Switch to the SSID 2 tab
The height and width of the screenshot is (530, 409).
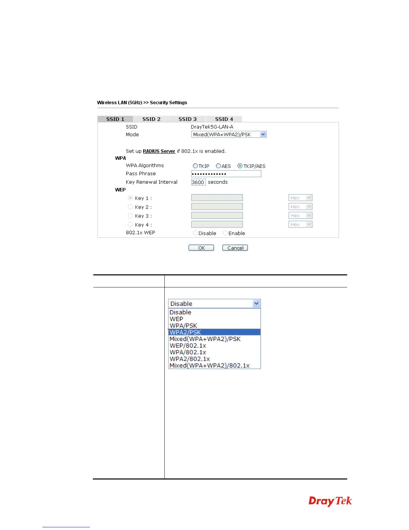151,119
